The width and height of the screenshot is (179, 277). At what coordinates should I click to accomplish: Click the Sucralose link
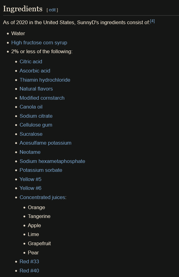coord(31,134)
